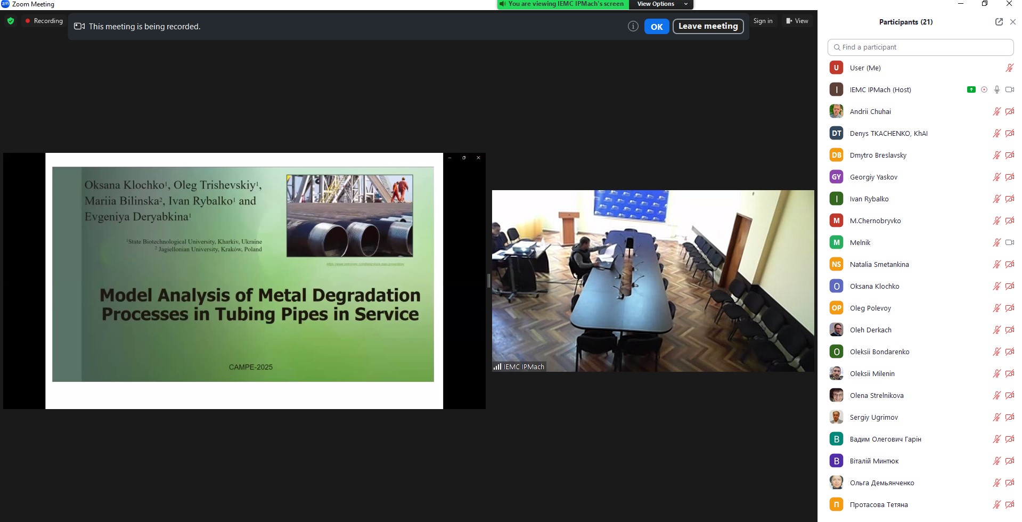Screen dimensions: 1022x522
Task: Pop out the Participants panel
Action: (999, 22)
